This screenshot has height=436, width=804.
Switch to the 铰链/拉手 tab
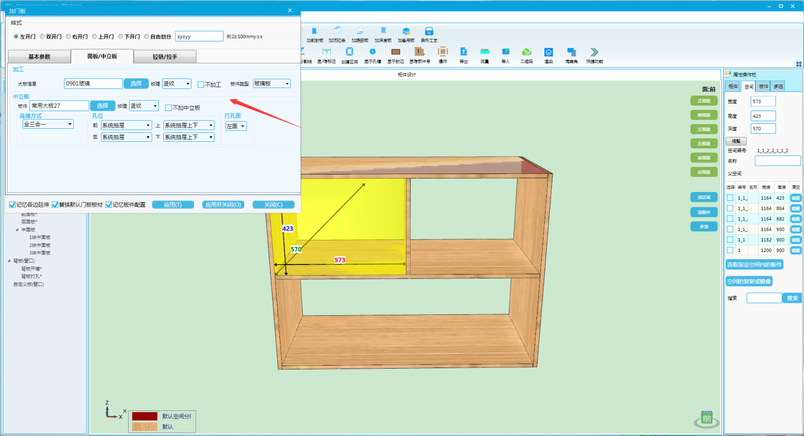tap(165, 57)
